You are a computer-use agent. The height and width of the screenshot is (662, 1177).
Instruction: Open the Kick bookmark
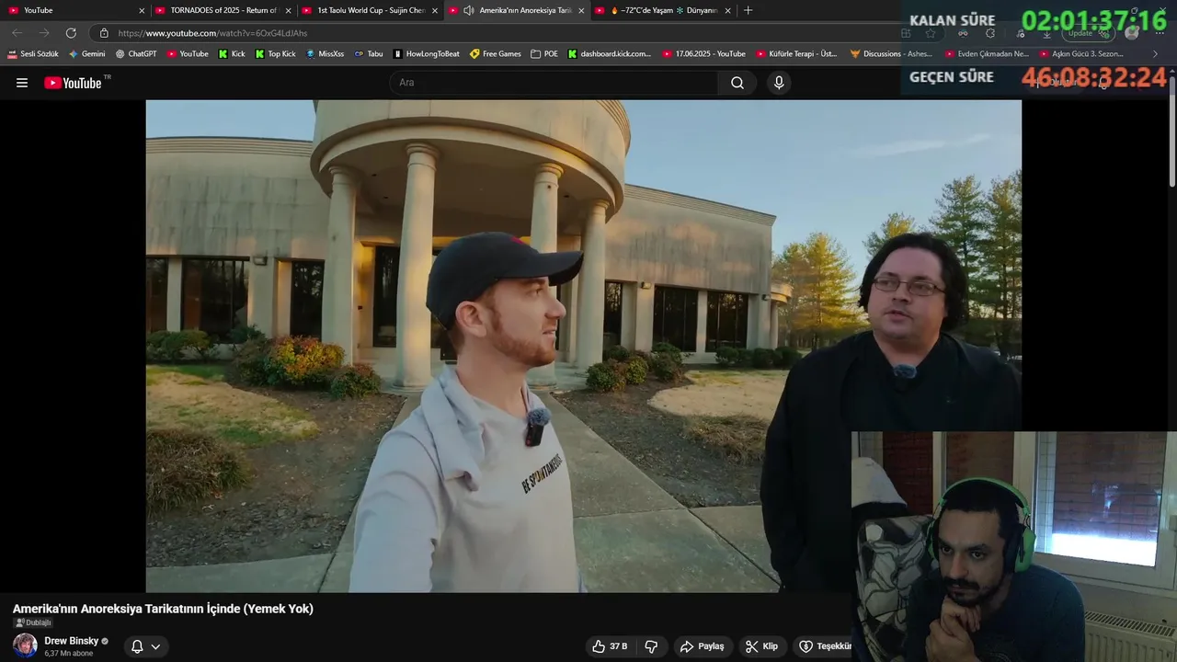tap(232, 53)
